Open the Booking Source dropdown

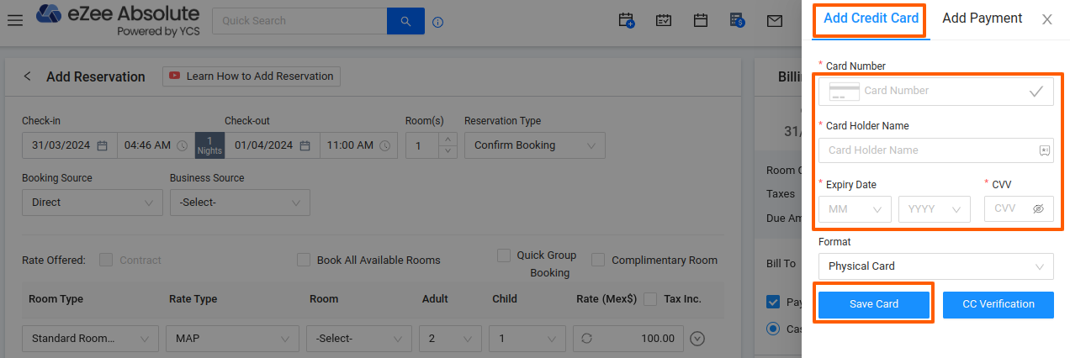click(x=93, y=203)
